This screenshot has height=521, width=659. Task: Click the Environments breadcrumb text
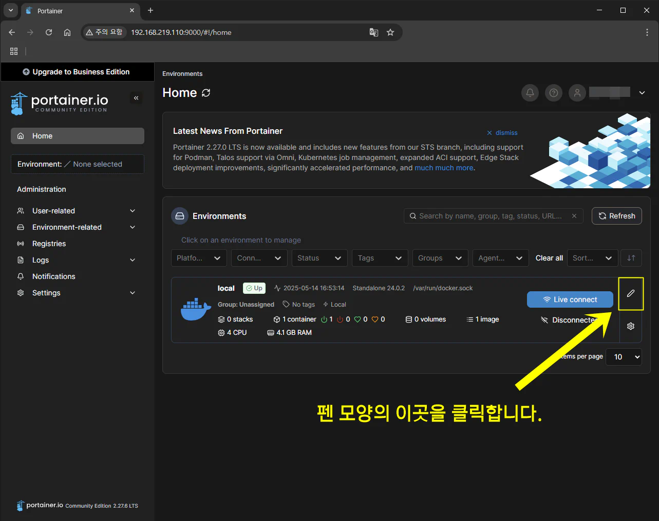coord(182,74)
